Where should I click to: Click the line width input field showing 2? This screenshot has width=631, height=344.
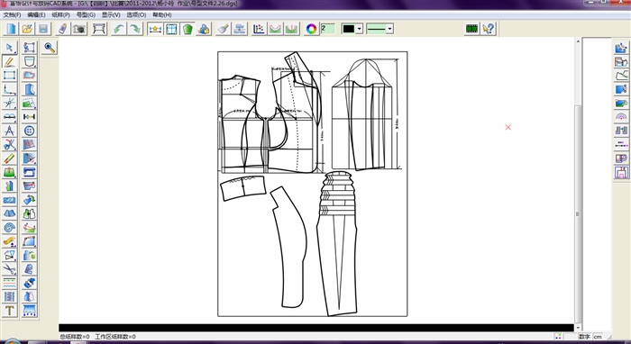click(x=327, y=29)
